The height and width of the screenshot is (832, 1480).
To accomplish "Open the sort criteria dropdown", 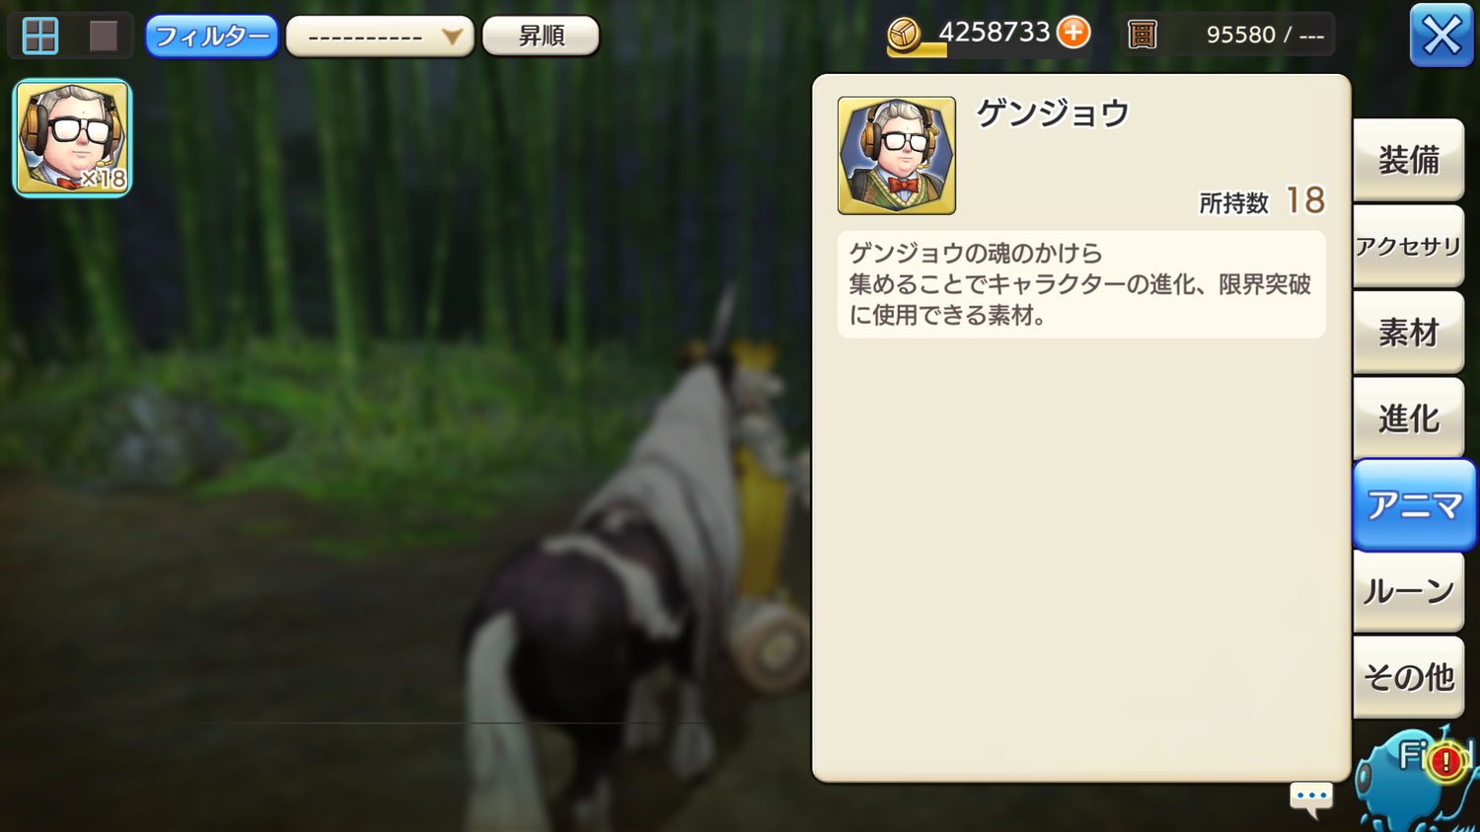I will (x=380, y=37).
